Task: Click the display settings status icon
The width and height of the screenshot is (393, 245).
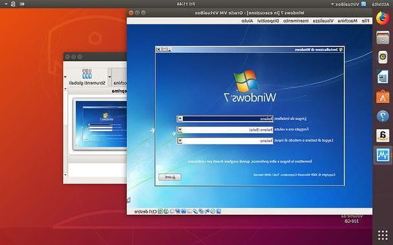Action: point(184,211)
